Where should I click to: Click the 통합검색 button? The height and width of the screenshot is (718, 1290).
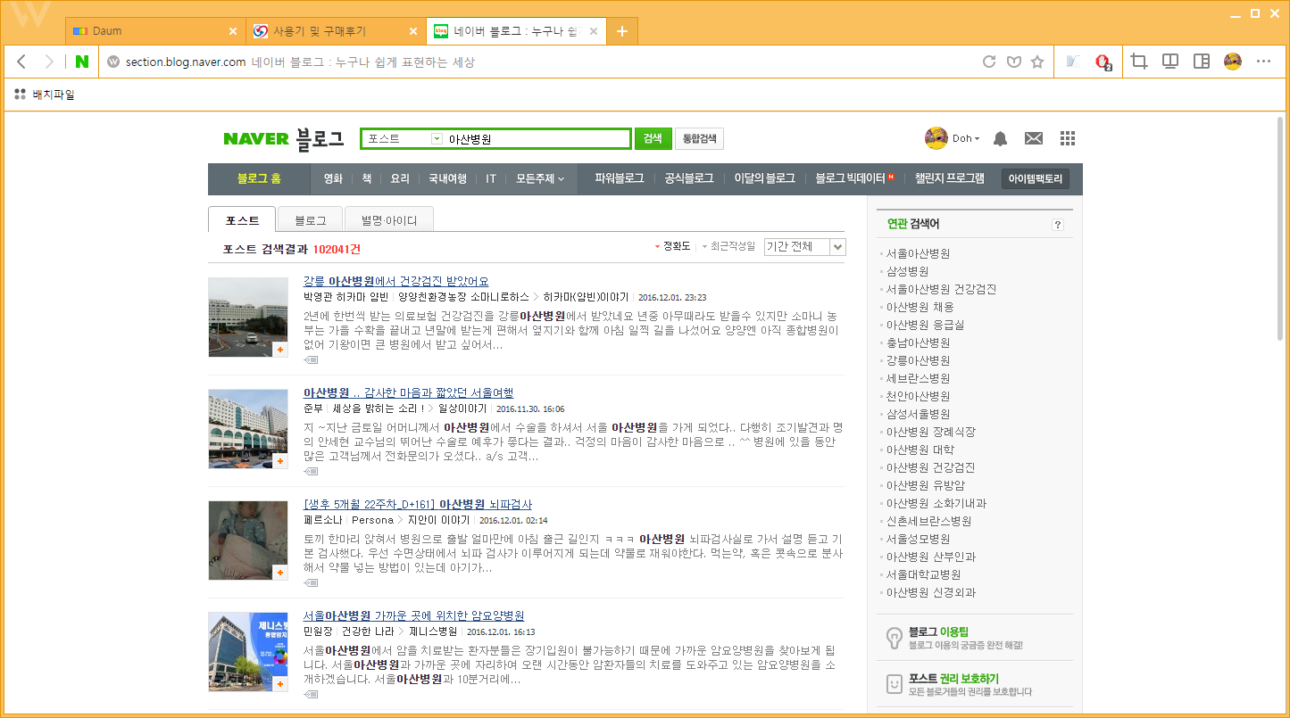tap(699, 138)
